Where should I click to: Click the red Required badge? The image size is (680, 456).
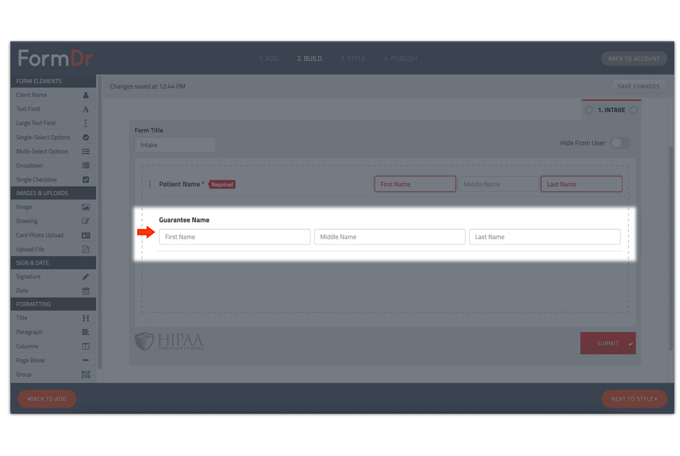pos(222,185)
